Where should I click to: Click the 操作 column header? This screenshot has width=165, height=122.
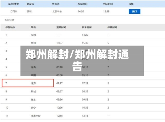pyautogui.click(x=131, y=4)
